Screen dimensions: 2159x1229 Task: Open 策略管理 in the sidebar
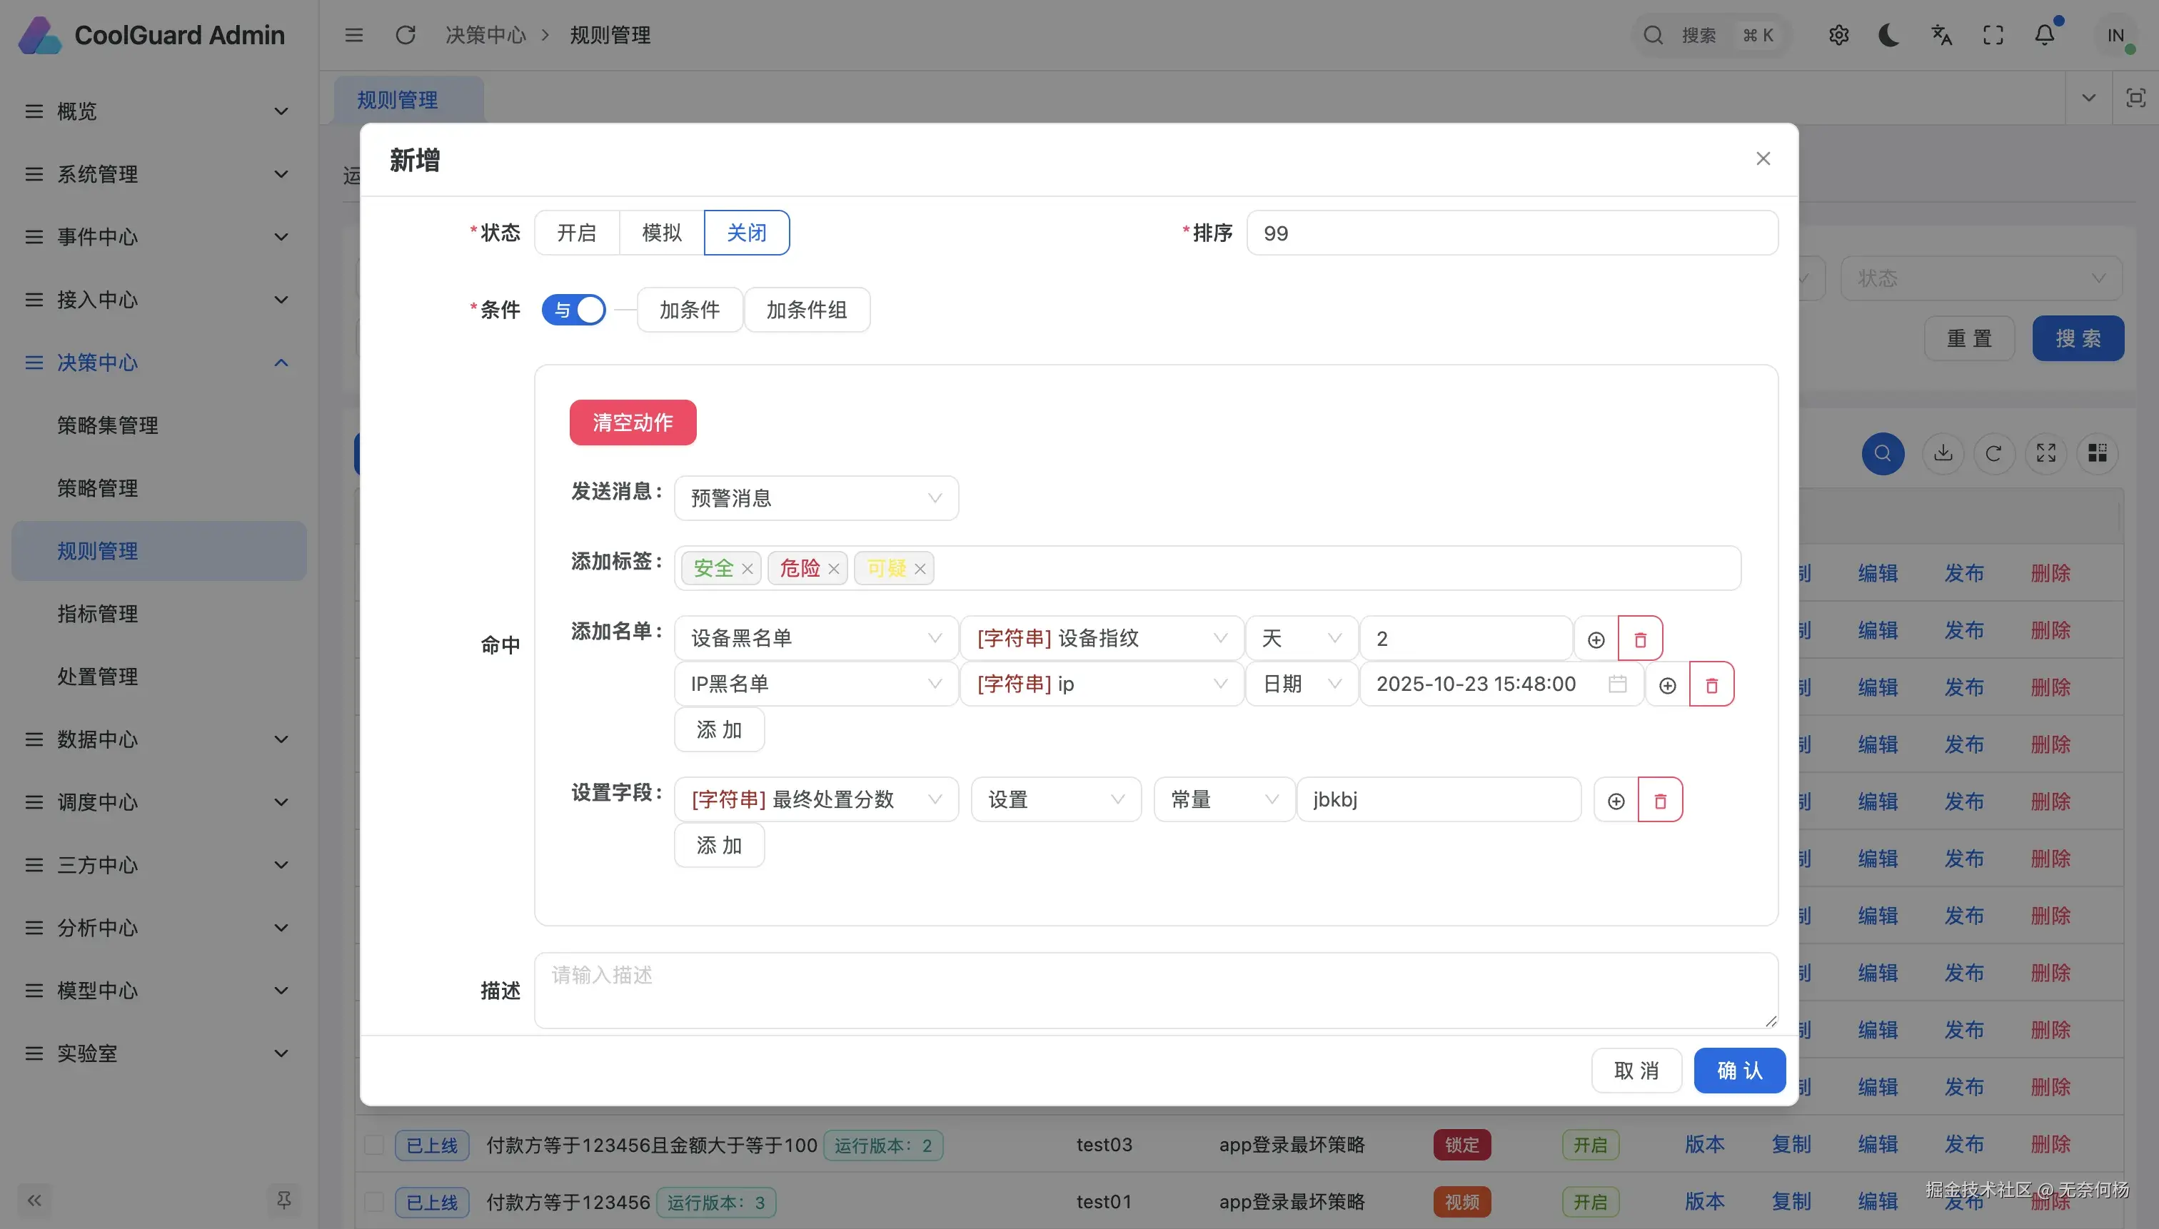click(97, 488)
